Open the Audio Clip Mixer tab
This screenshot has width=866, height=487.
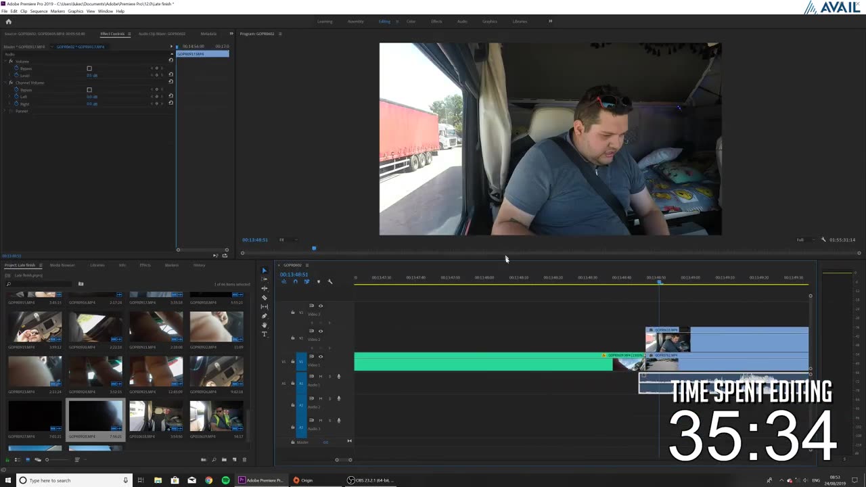(162, 34)
